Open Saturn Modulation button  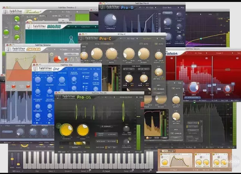click(x=192, y=97)
